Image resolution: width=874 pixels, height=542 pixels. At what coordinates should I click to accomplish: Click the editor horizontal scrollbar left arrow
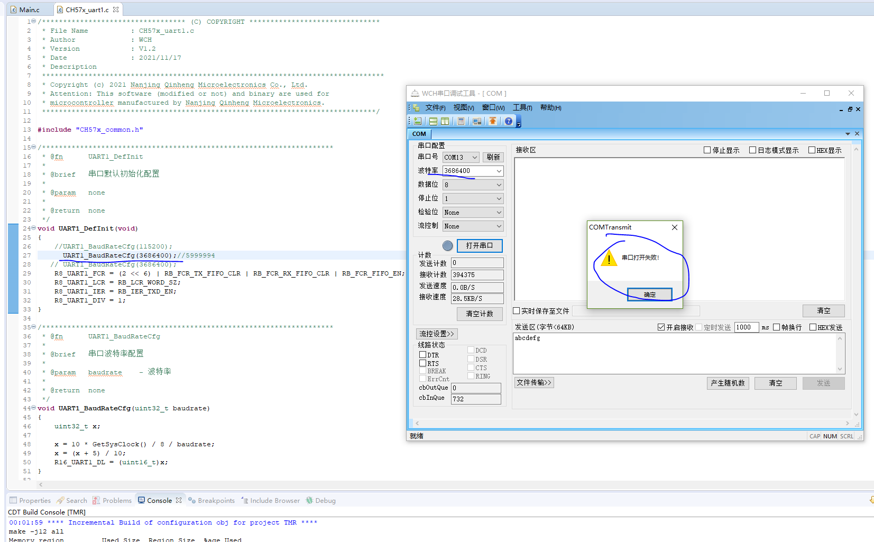[x=41, y=484]
